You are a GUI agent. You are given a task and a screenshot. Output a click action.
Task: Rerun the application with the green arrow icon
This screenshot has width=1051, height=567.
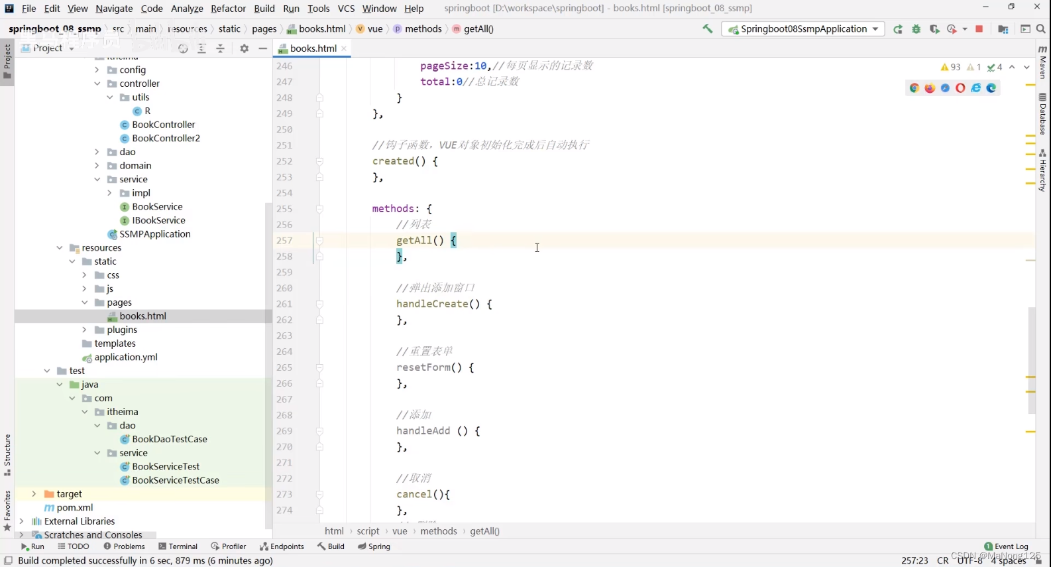pos(898,29)
